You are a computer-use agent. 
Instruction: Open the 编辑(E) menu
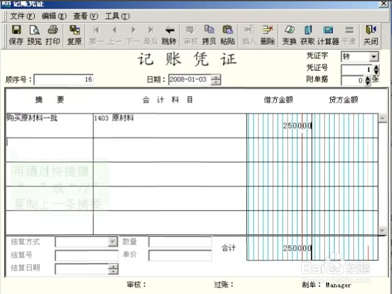point(54,16)
